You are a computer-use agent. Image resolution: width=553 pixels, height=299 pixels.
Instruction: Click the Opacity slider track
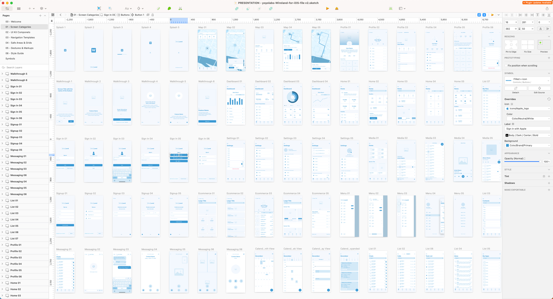click(522, 162)
